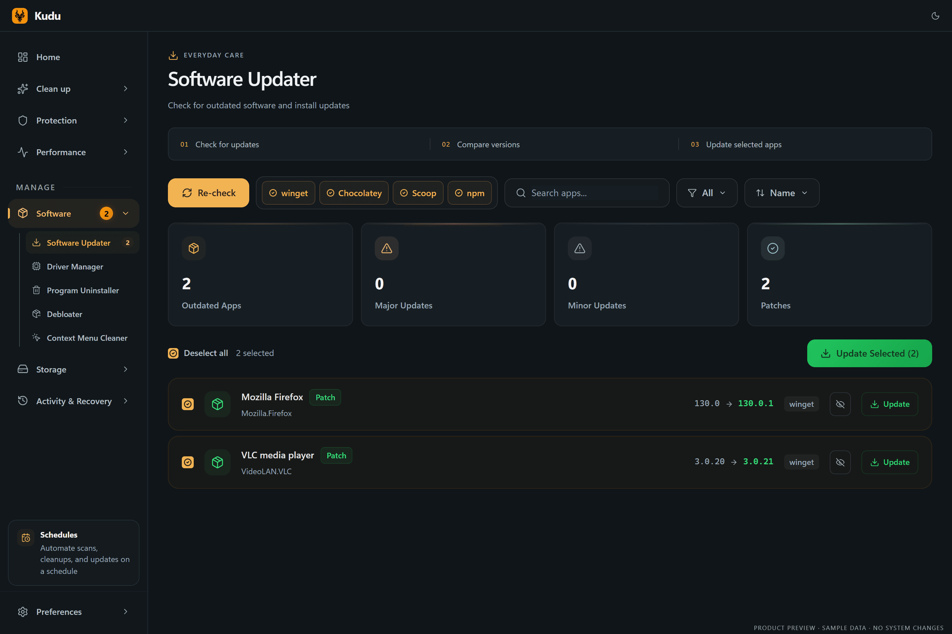Click the Home grid icon in sidebar

pyautogui.click(x=23, y=57)
